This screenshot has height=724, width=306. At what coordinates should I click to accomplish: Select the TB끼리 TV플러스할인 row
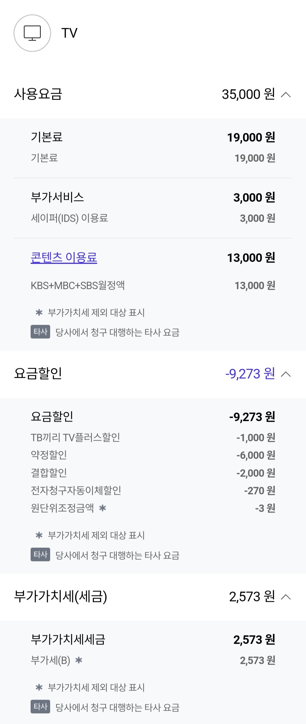75,438
